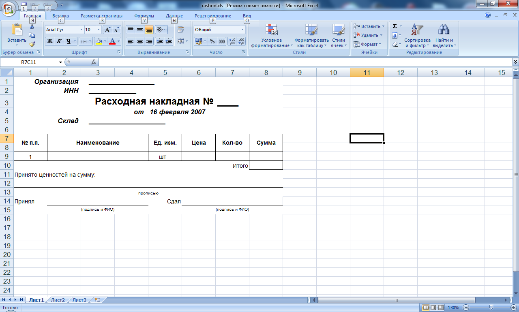519x312 pixels.
Task: Open the Name Box dropdown arrow
Action: [x=61, y=62]
